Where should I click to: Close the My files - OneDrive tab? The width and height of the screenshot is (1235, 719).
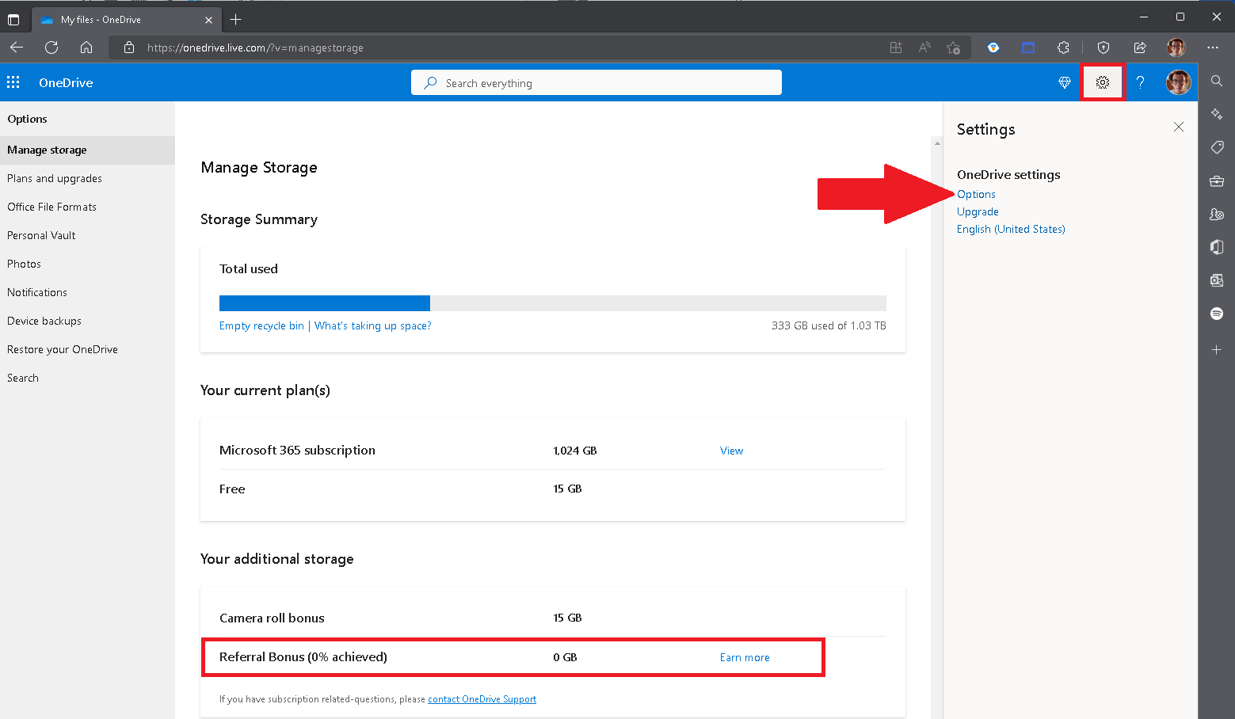click(x=208, y=20)
